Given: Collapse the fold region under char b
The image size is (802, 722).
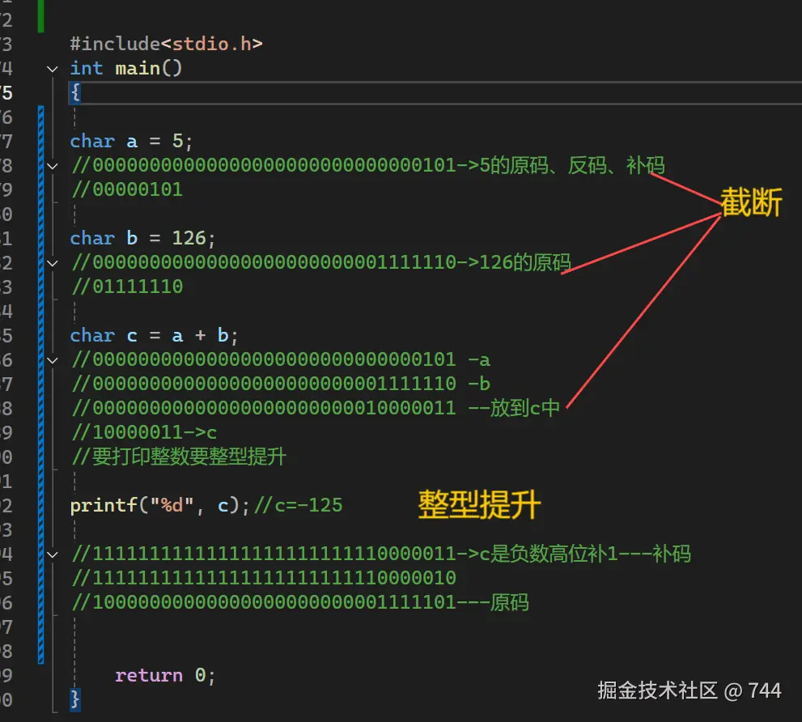Looking at the screenshot, I should coord(52,262).
